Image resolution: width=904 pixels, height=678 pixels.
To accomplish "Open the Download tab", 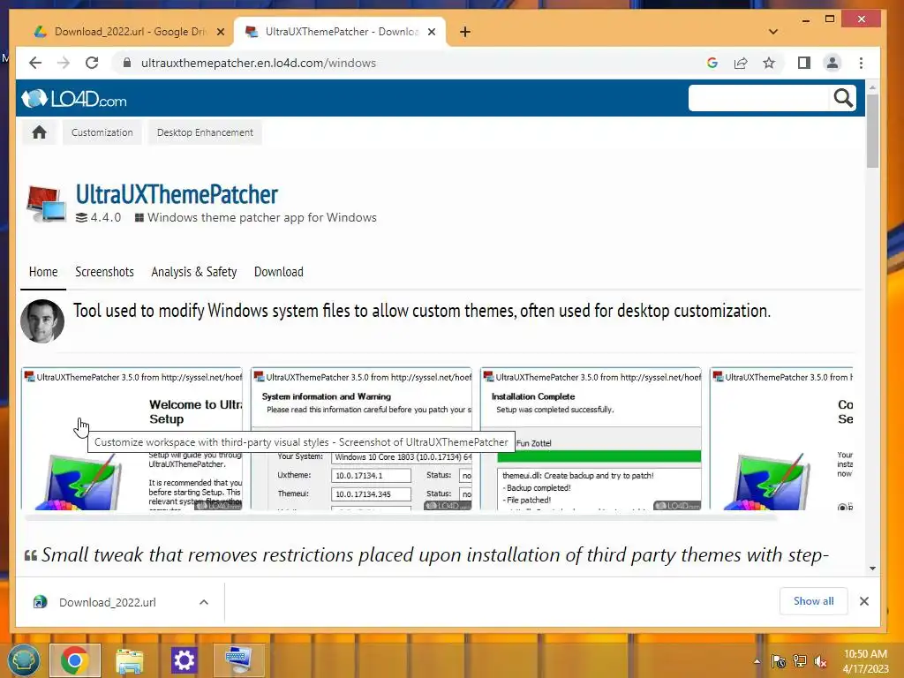I will pyautogui.click(x=278, y=272).
